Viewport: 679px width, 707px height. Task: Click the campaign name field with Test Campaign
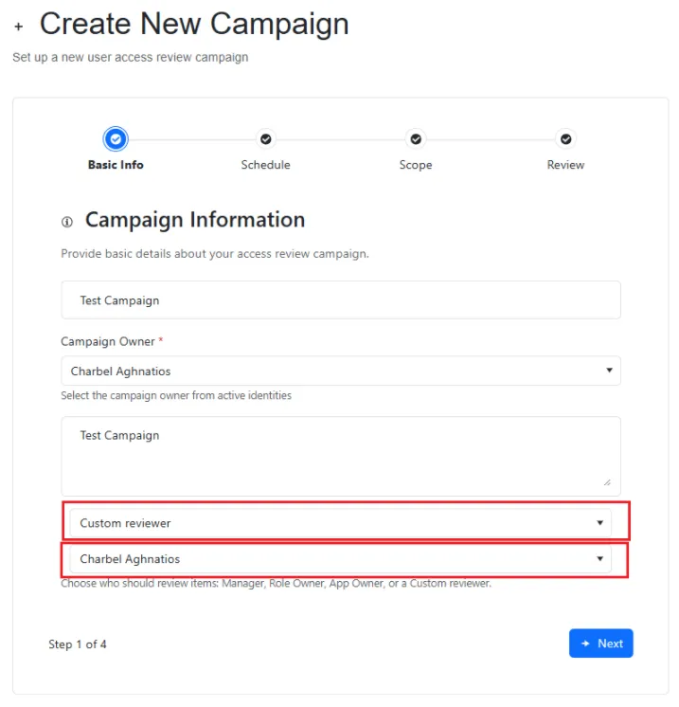pyautogui.click(x=341, y=300)
